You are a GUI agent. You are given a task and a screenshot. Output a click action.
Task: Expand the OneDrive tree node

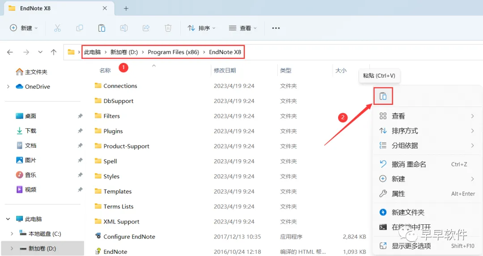point(8,87)
